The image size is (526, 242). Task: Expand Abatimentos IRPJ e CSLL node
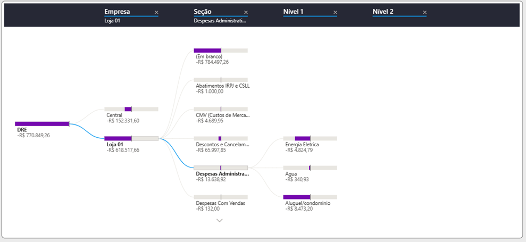point(221,80)
